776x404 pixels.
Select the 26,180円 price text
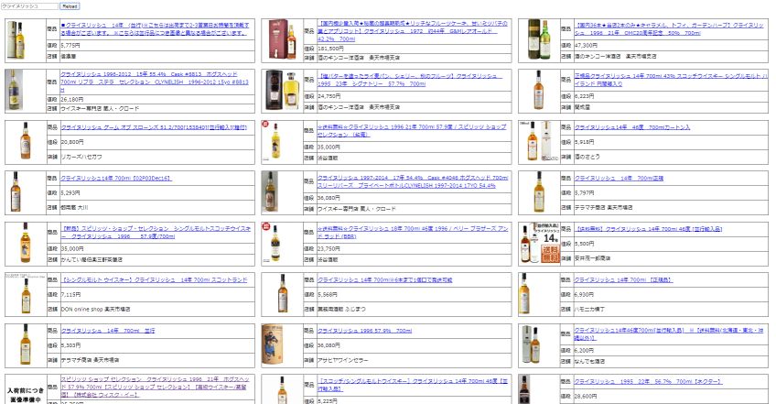[x=72, y=100]
